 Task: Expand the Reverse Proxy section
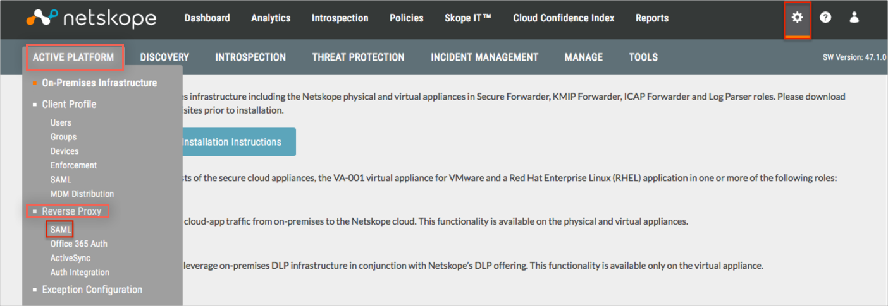(71, 211)
